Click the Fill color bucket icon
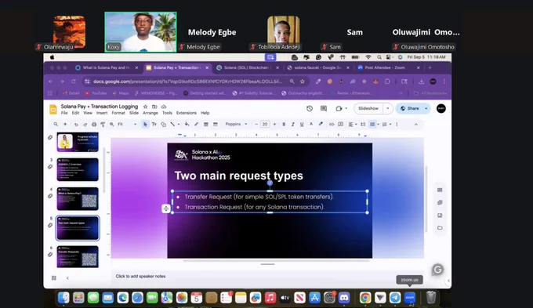 (x=187, y=124)
